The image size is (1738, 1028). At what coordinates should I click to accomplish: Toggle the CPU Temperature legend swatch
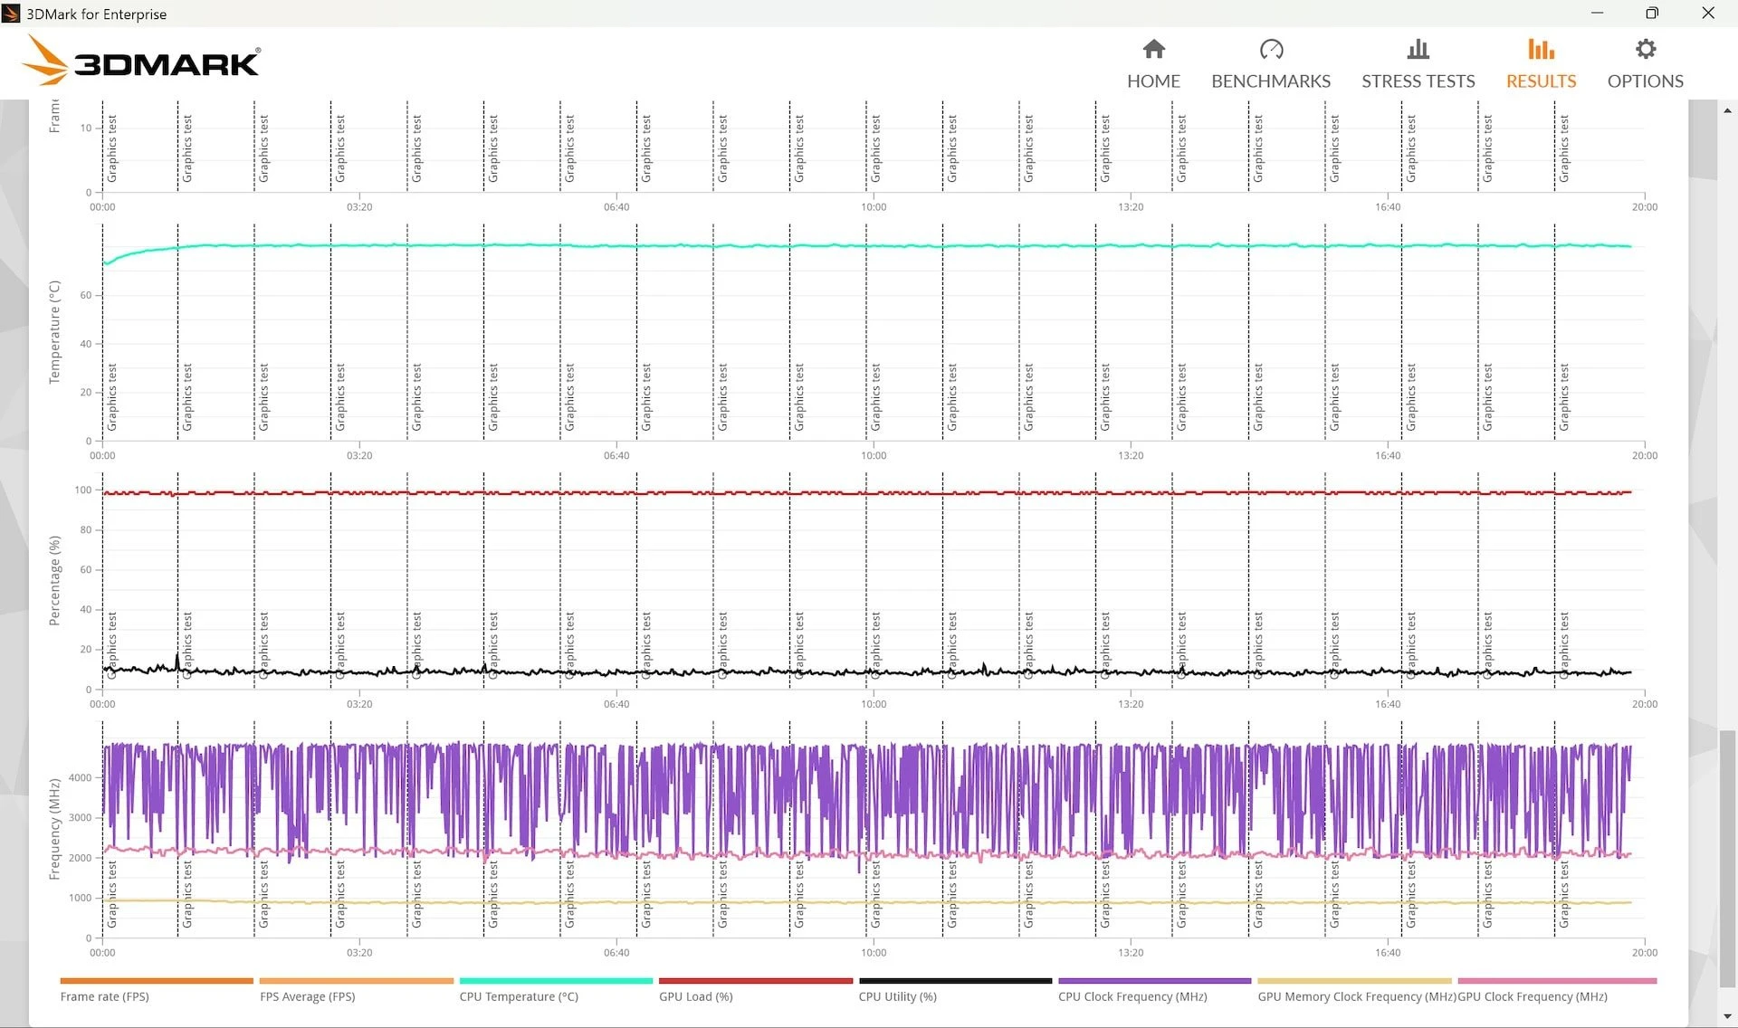[556, 980]
